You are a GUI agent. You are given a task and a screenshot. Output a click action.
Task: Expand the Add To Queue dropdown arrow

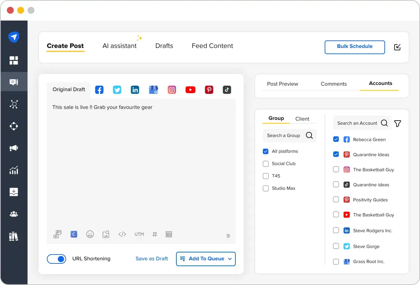230,259
